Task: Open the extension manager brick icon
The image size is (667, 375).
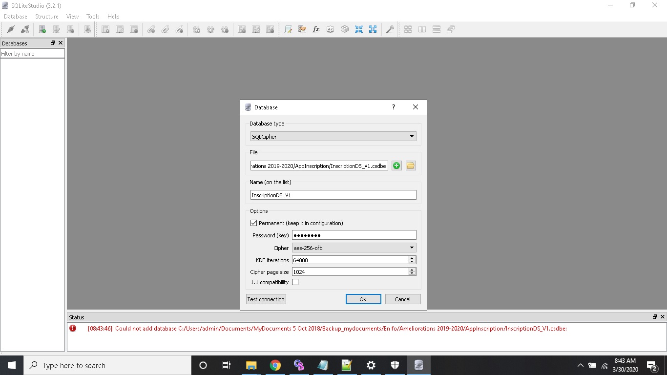Action: [x=345, y=29]
